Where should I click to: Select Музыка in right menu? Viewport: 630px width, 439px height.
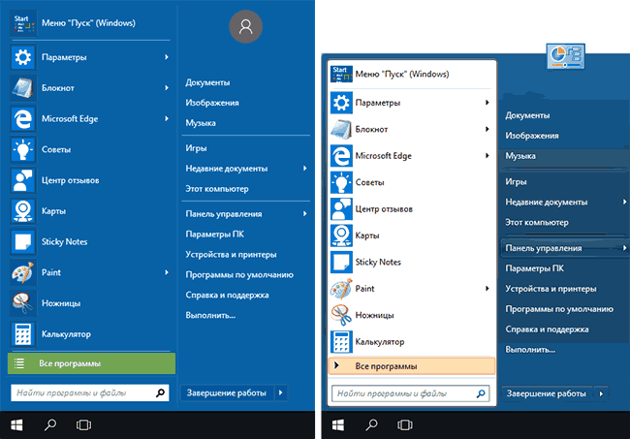click(x=520, y=156)
